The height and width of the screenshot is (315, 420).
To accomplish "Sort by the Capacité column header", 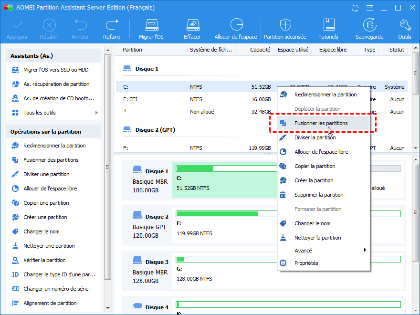I will (260, 50).
